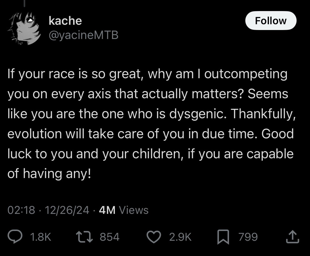Click the bookmark icon to save post
The height and width of the screenshot is (256, 310).
(x=223, y=237)
